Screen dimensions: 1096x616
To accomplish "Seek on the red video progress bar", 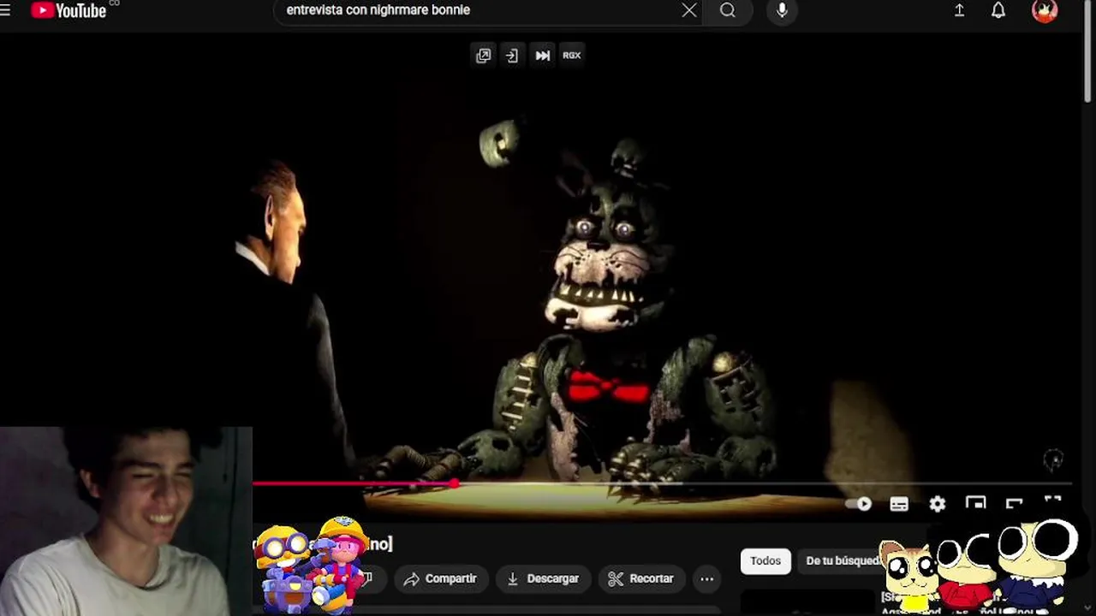I will tap(661, 483).
